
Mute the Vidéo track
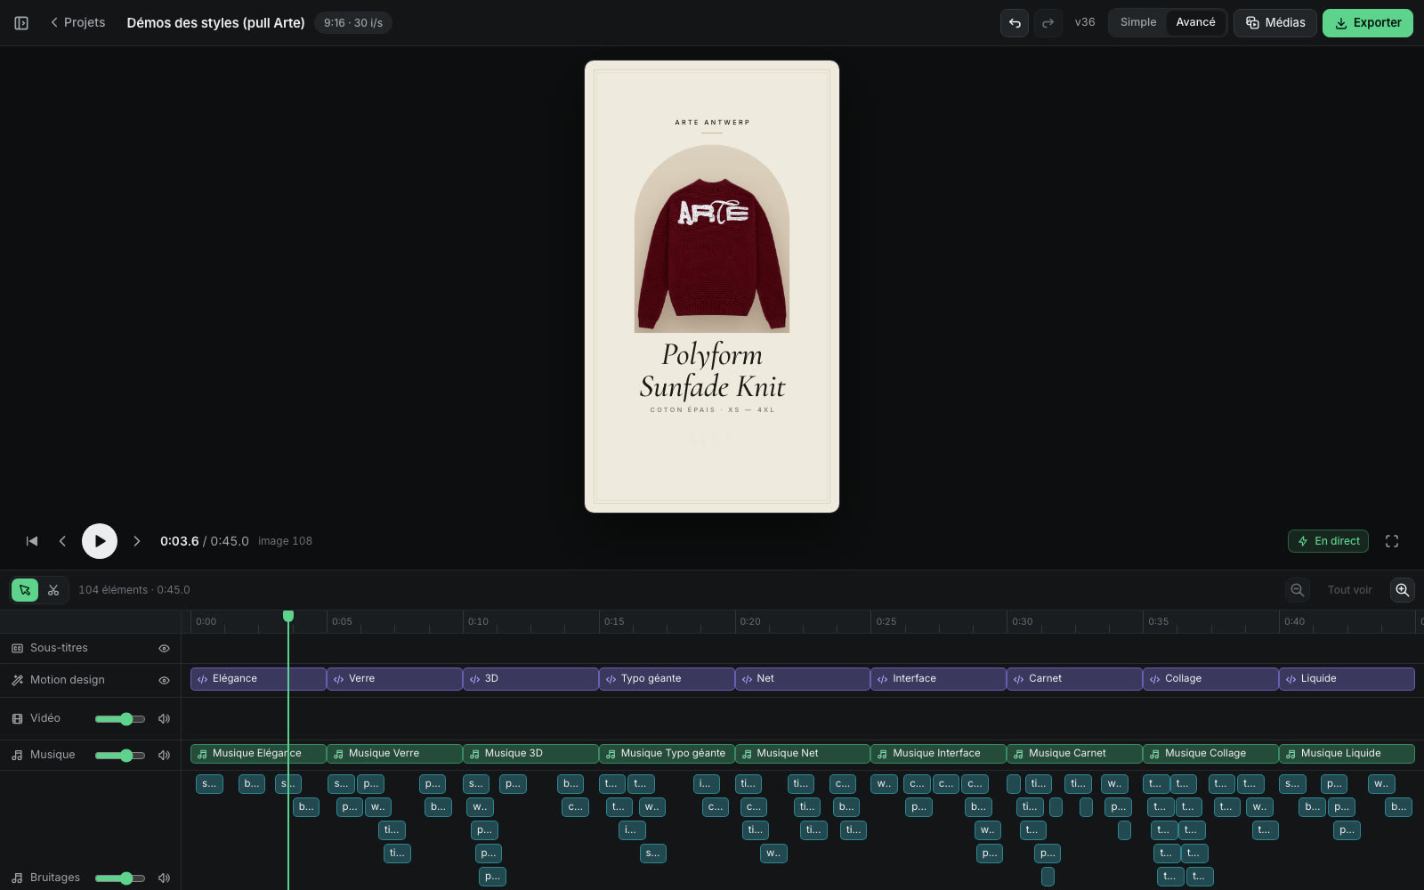(164, 719)
